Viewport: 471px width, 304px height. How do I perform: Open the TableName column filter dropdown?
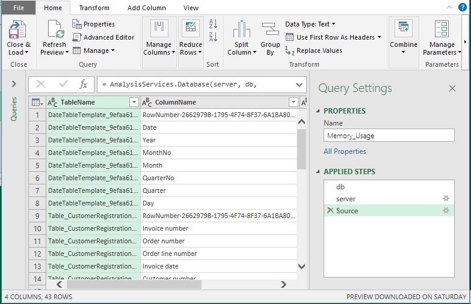[134, 102]
